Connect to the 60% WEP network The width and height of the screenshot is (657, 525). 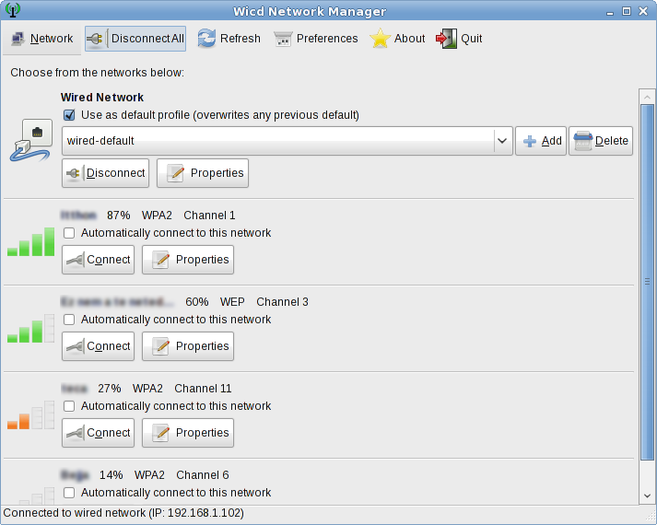click(x=98, y=346)
